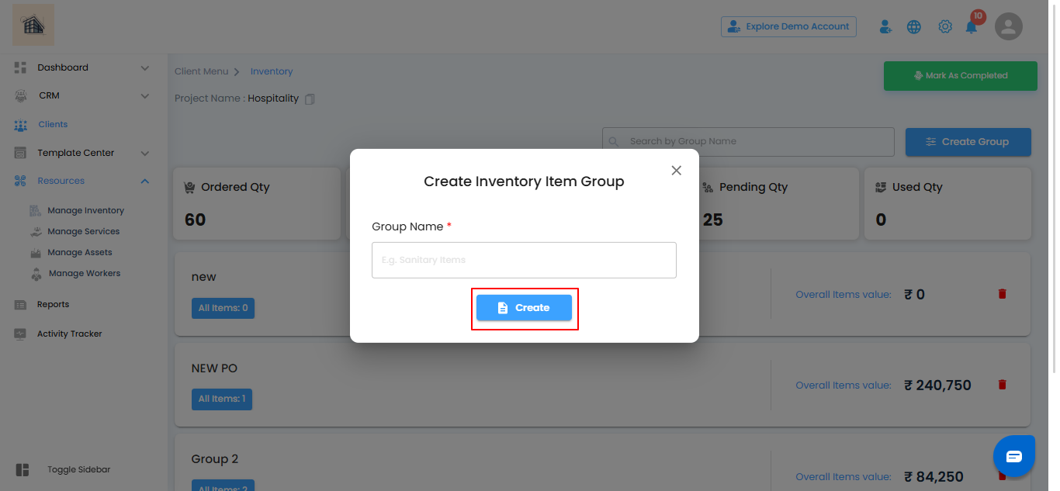Click the user profile avatar
The width and height of the screenshot is (1060, 491).
pyautogui.click(x=1008, y=26)
